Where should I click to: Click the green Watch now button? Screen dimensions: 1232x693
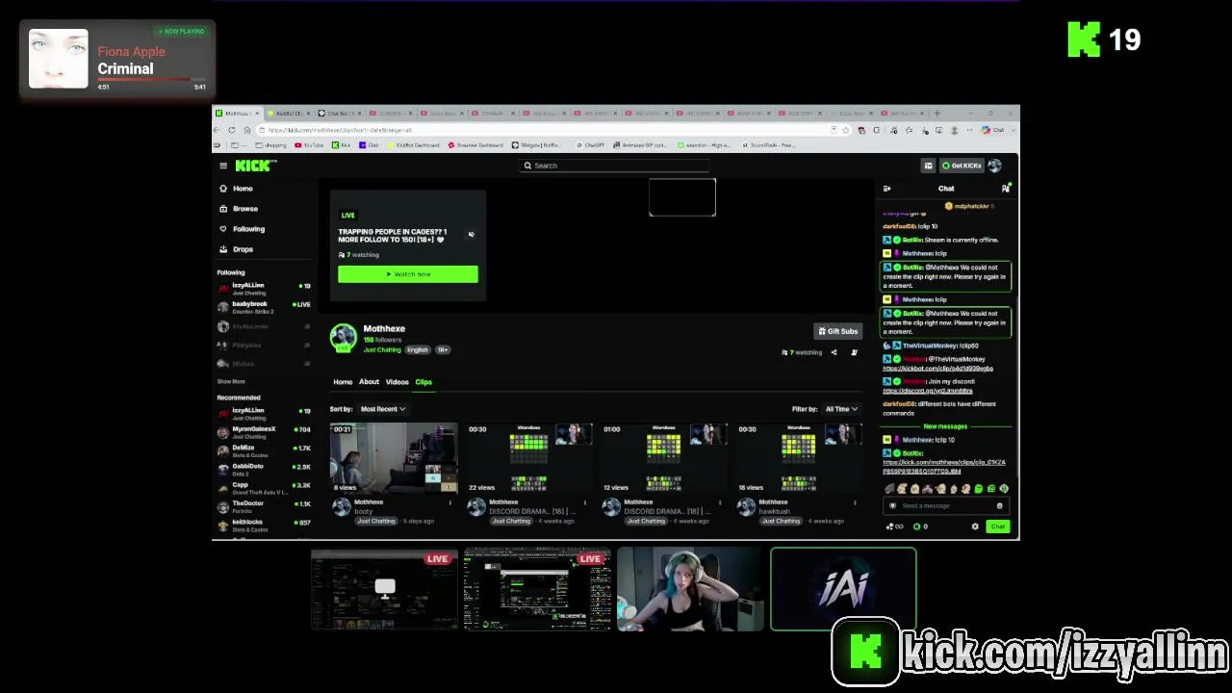click(408, 274)
